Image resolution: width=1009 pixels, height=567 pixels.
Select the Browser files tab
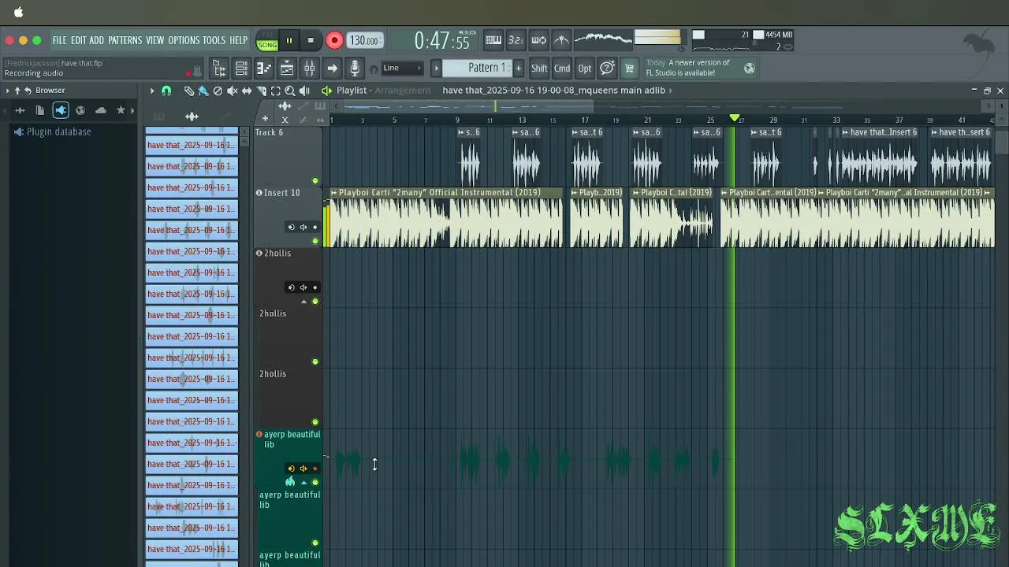click(40, 110)
